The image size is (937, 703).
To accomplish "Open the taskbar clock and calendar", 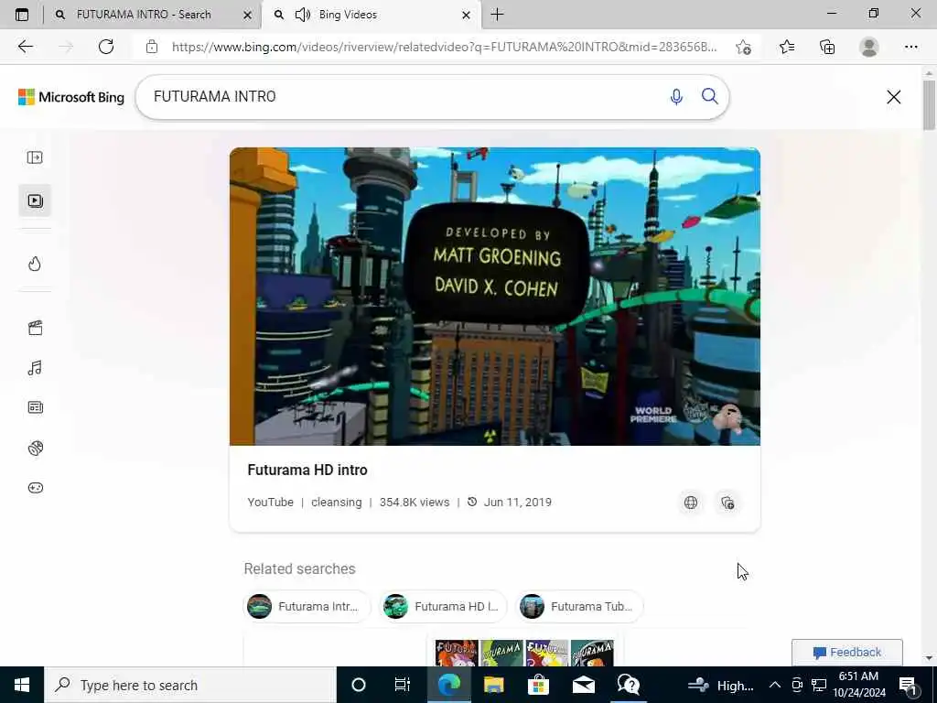I will click(x=858, y=685).
